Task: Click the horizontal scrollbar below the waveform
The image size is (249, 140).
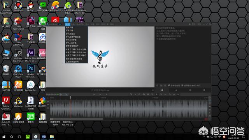Action: pos(77,119)
